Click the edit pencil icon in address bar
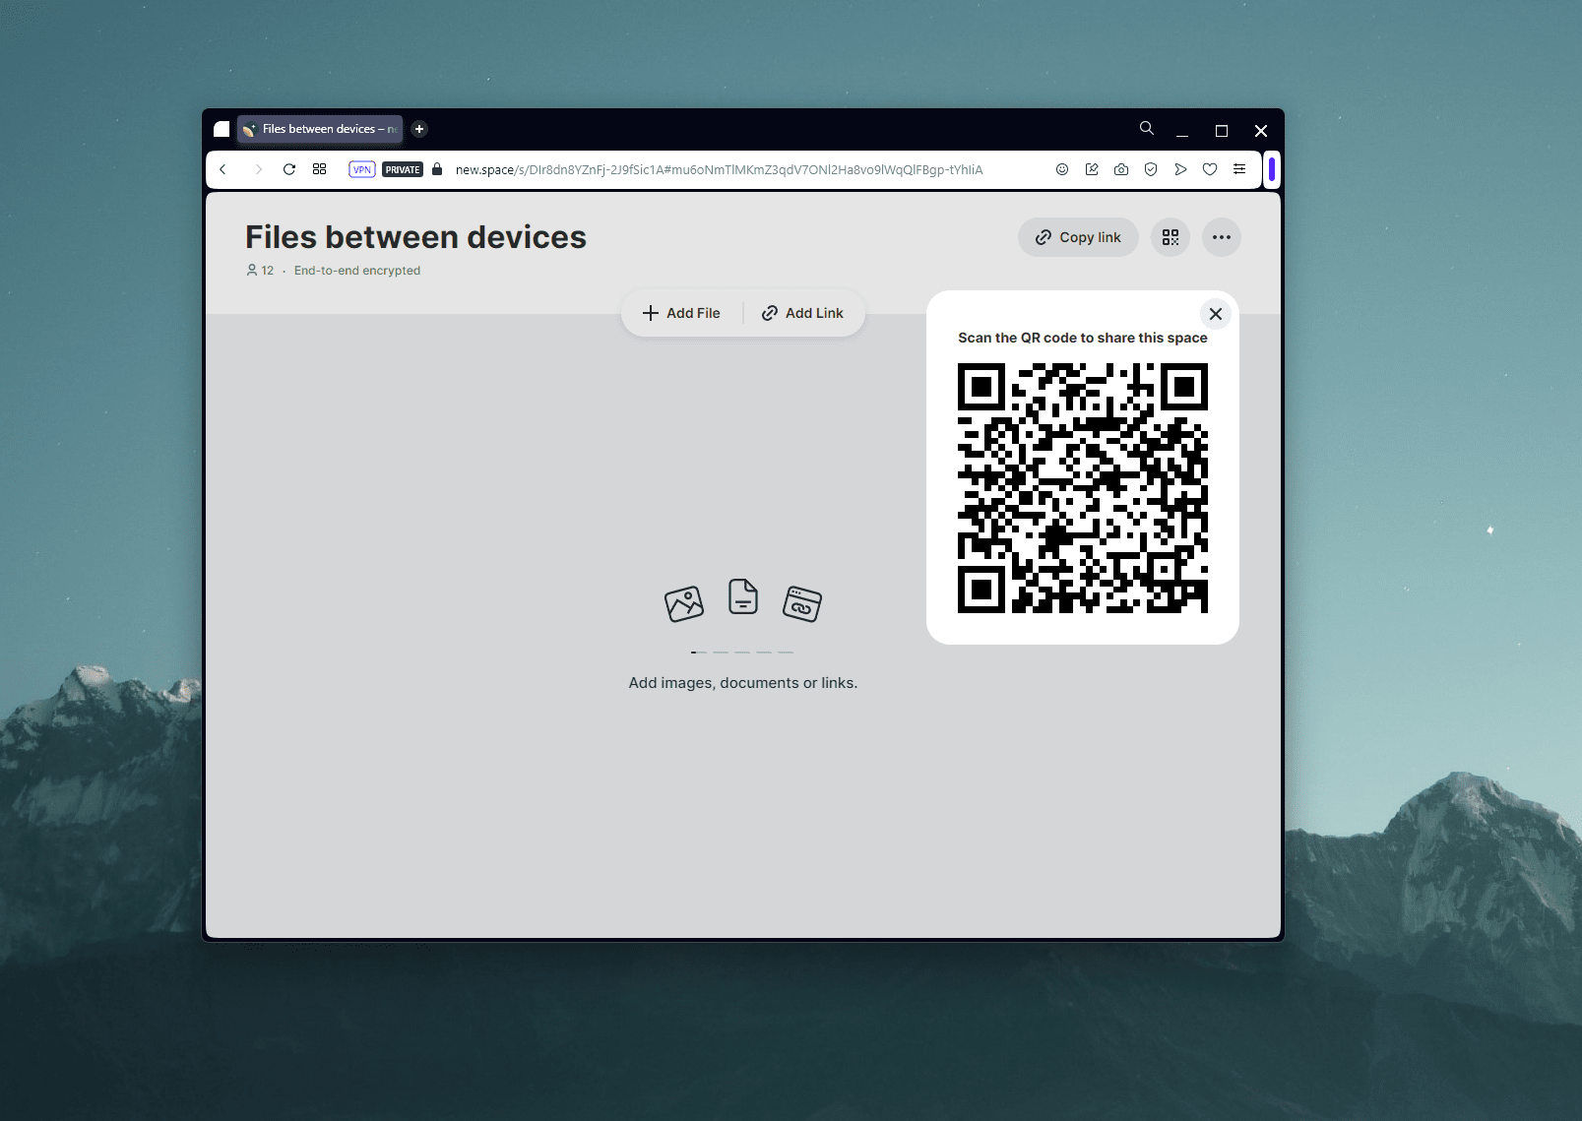This screenshot has height=1121, width=1582. point(1092,169)
